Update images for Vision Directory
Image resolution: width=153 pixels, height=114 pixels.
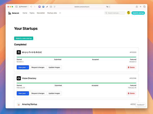point(54,93)
